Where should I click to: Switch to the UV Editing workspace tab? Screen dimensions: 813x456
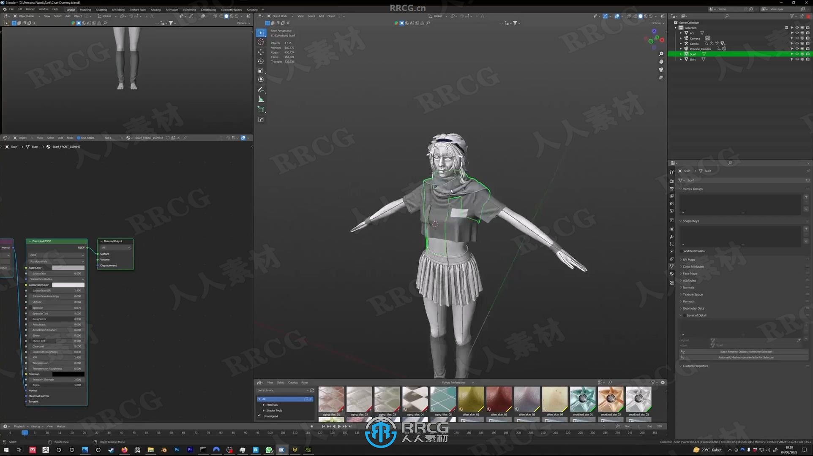118,10
